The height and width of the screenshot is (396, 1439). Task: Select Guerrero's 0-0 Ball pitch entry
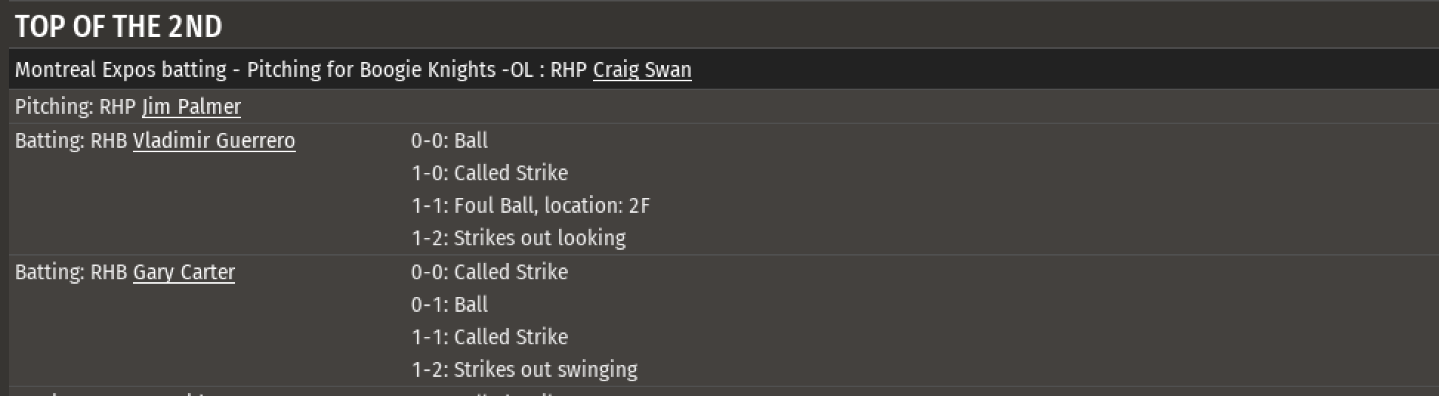[x=450, y=140]
